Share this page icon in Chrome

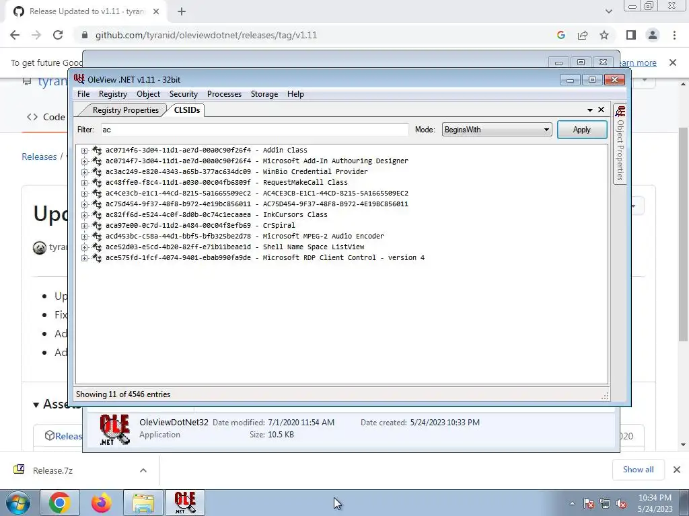point(583,35)
